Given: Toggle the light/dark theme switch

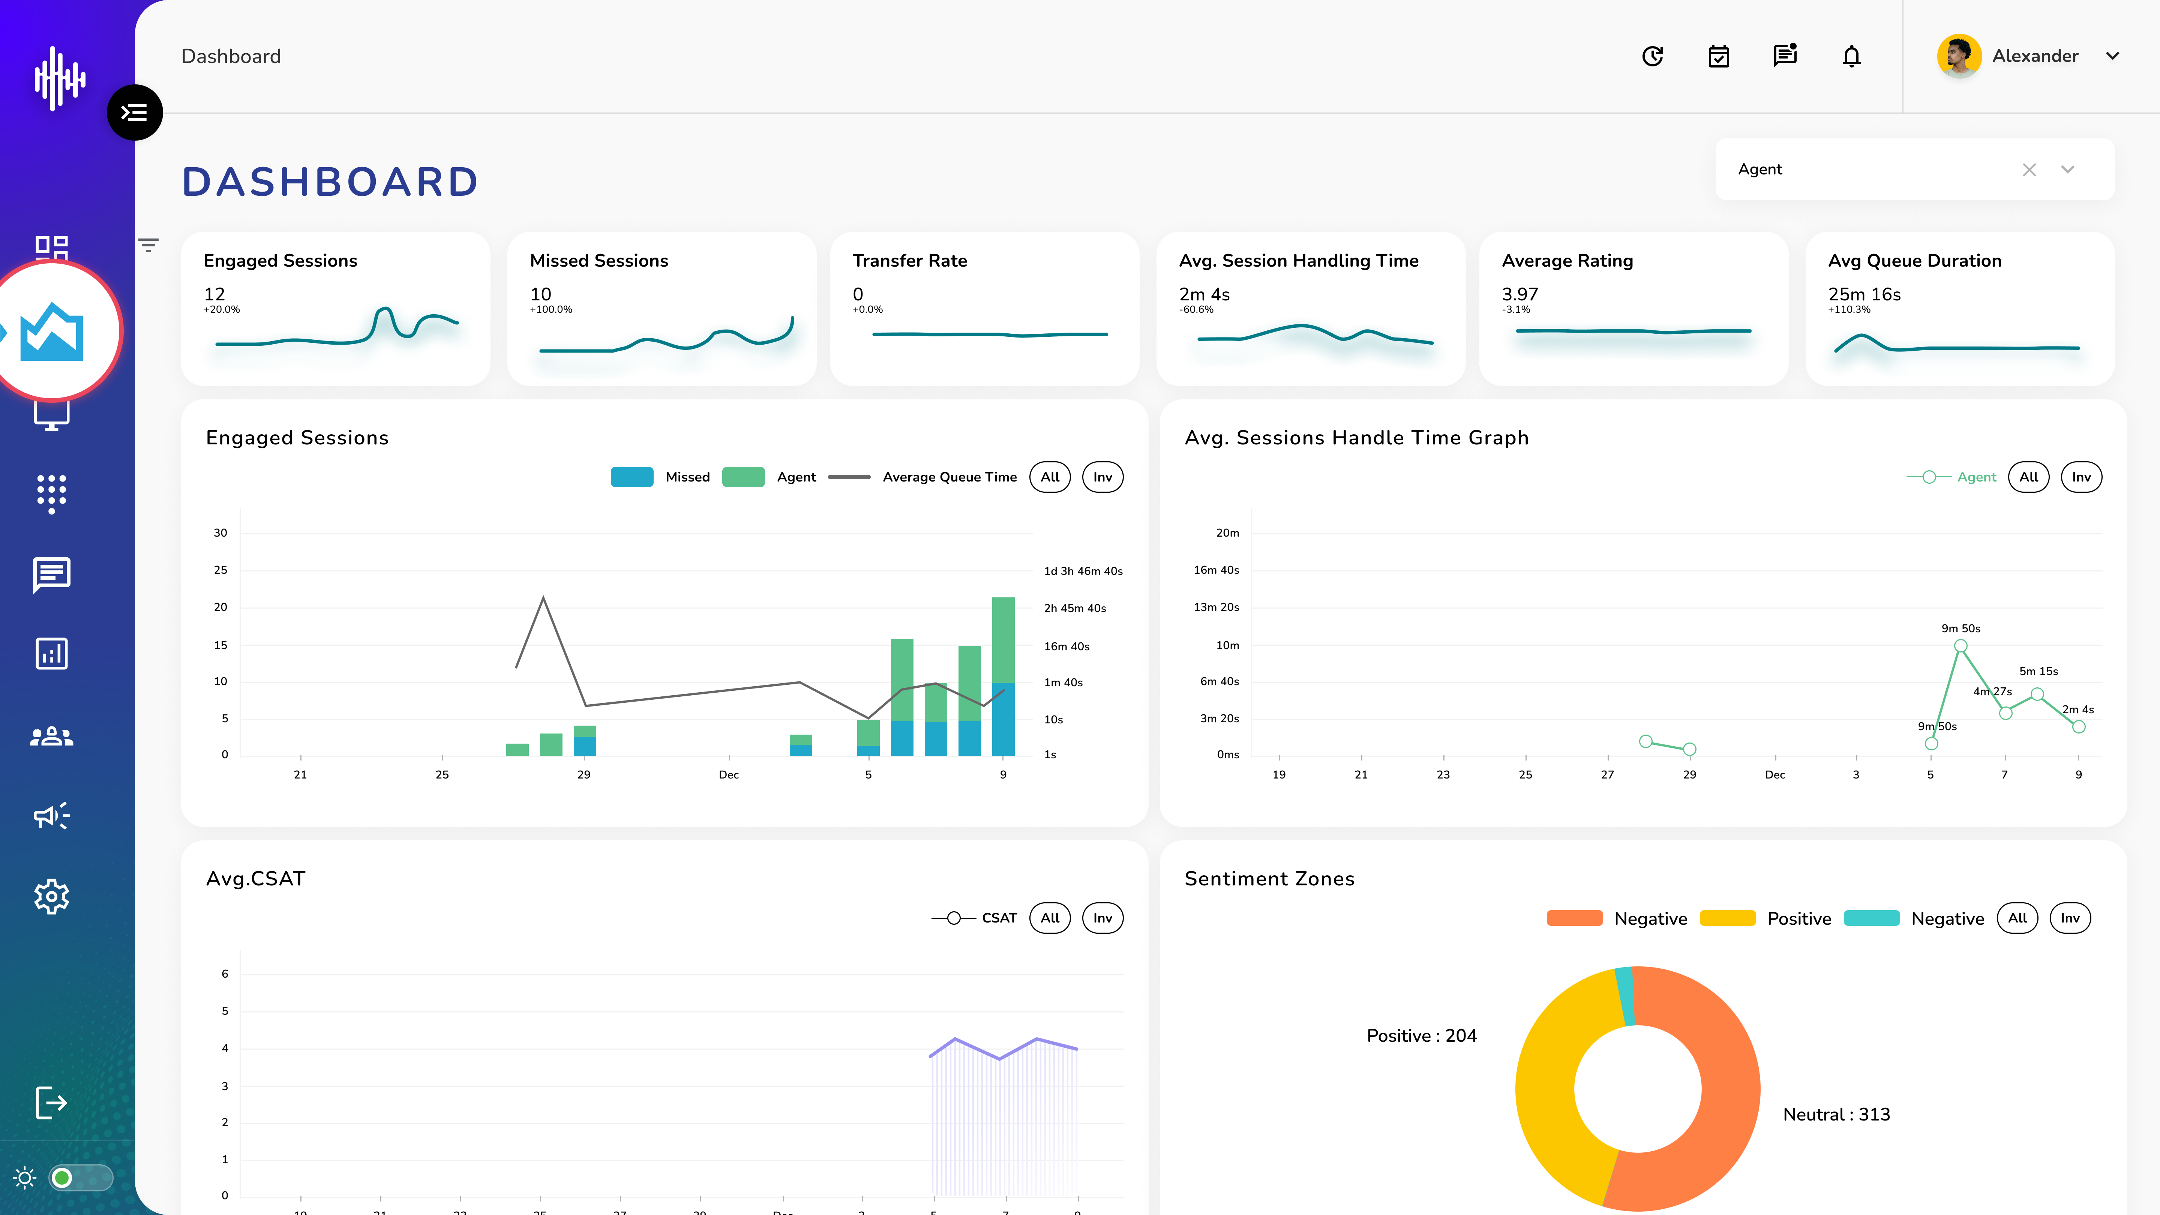Looking at the screenshot, I should pyautogui.click(x=81, y=1178).
